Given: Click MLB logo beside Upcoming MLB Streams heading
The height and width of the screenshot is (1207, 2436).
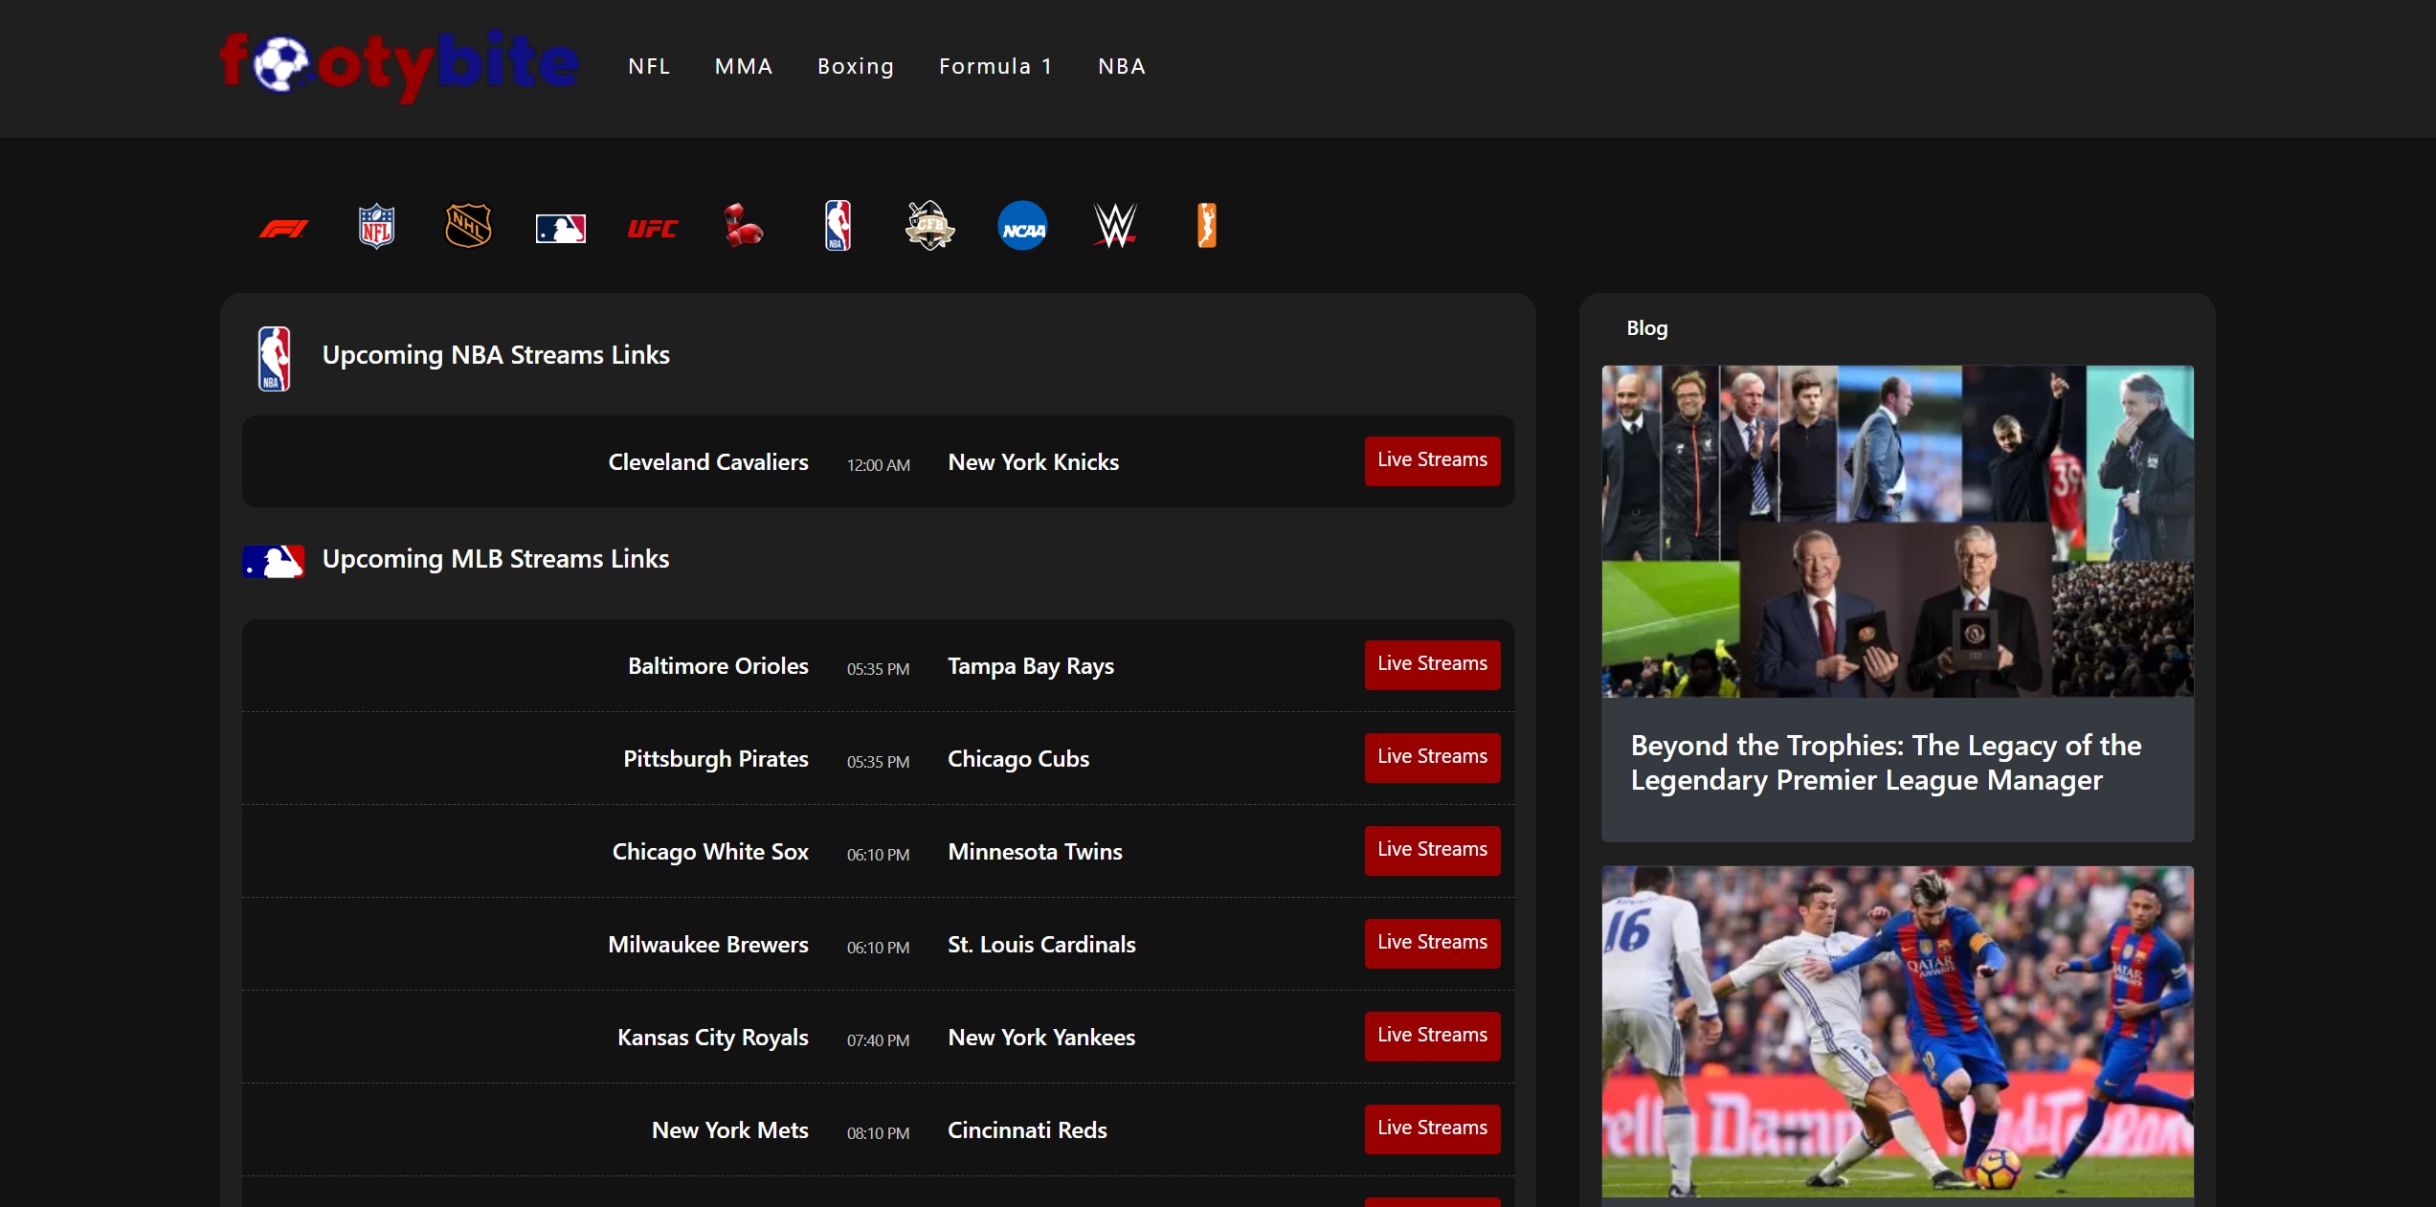Looking at the screenshot, I should 274,561.
